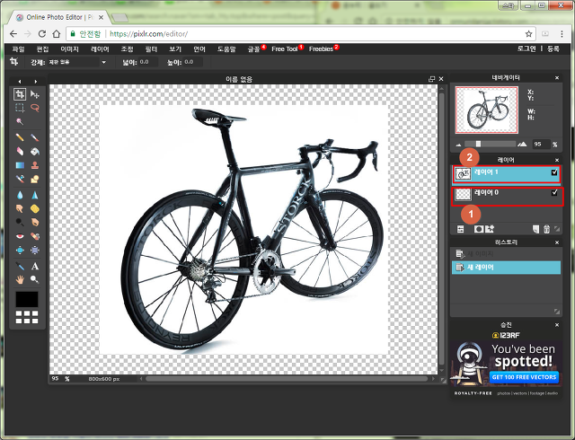Select the Red Eye Reduction tool
This screenshot has height=440, width=575.
pyautogui.click(x=20, y=236)
